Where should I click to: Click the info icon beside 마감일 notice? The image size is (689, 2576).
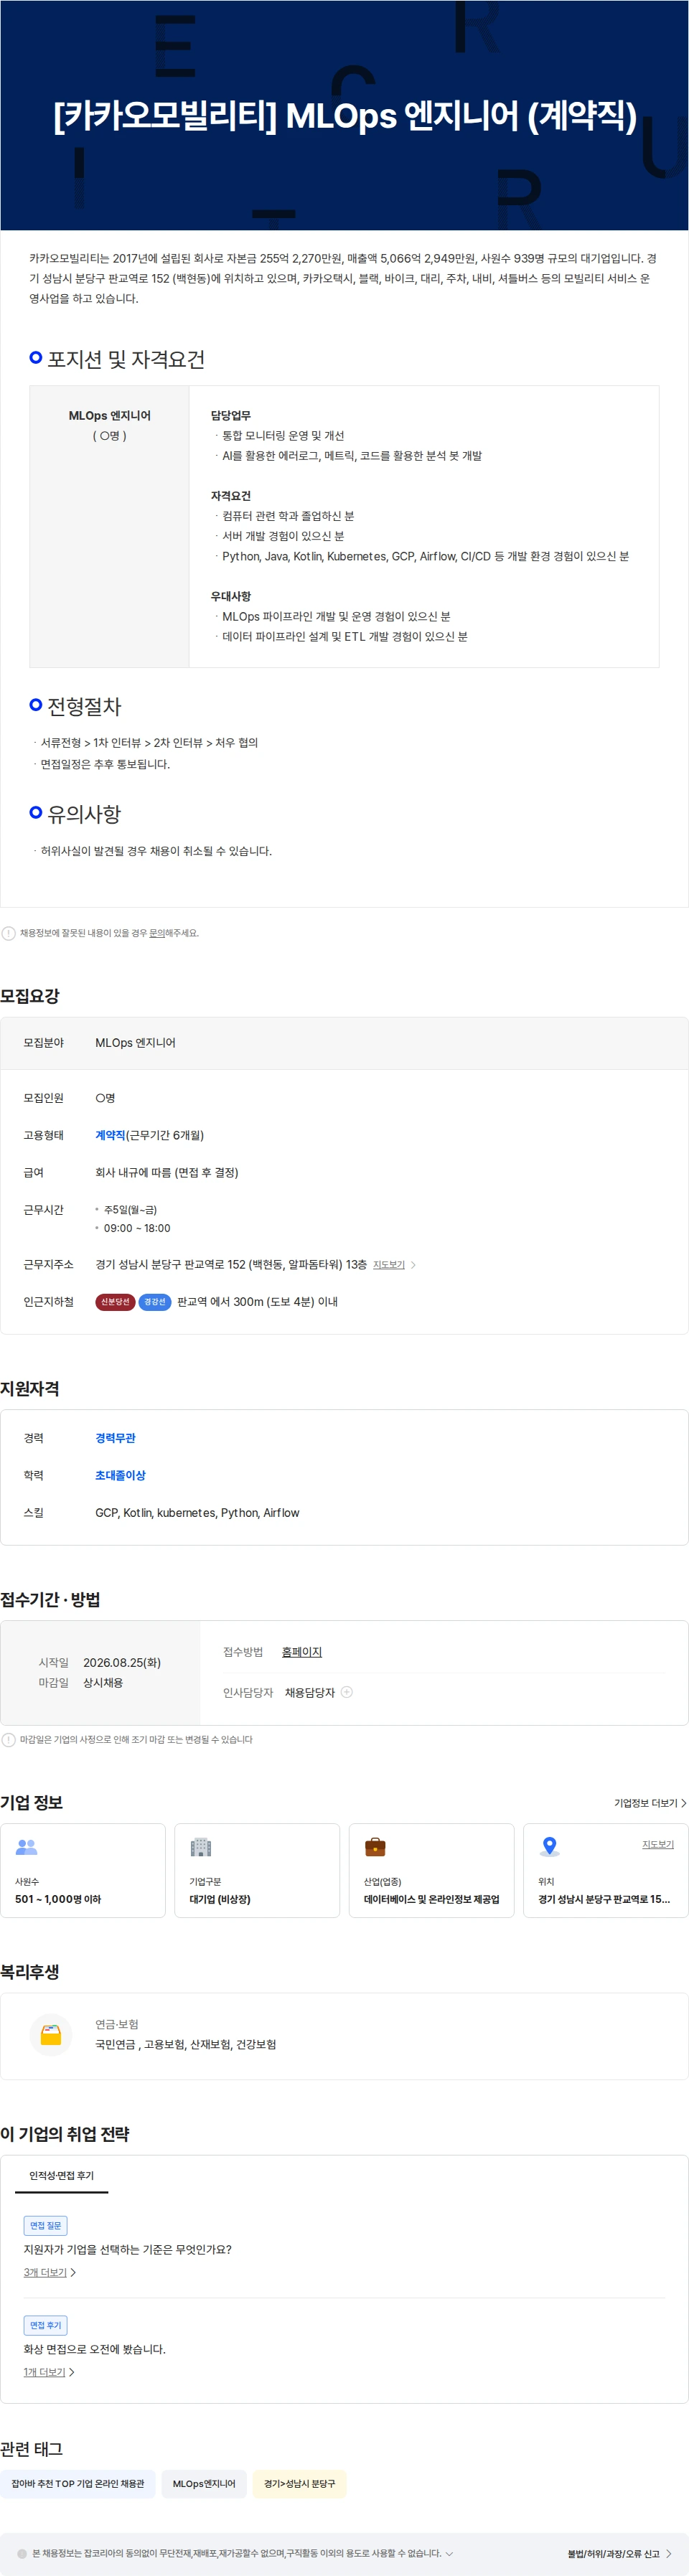(x=9, y=1740)
